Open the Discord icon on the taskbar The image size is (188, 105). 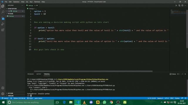tap(91, 102)
